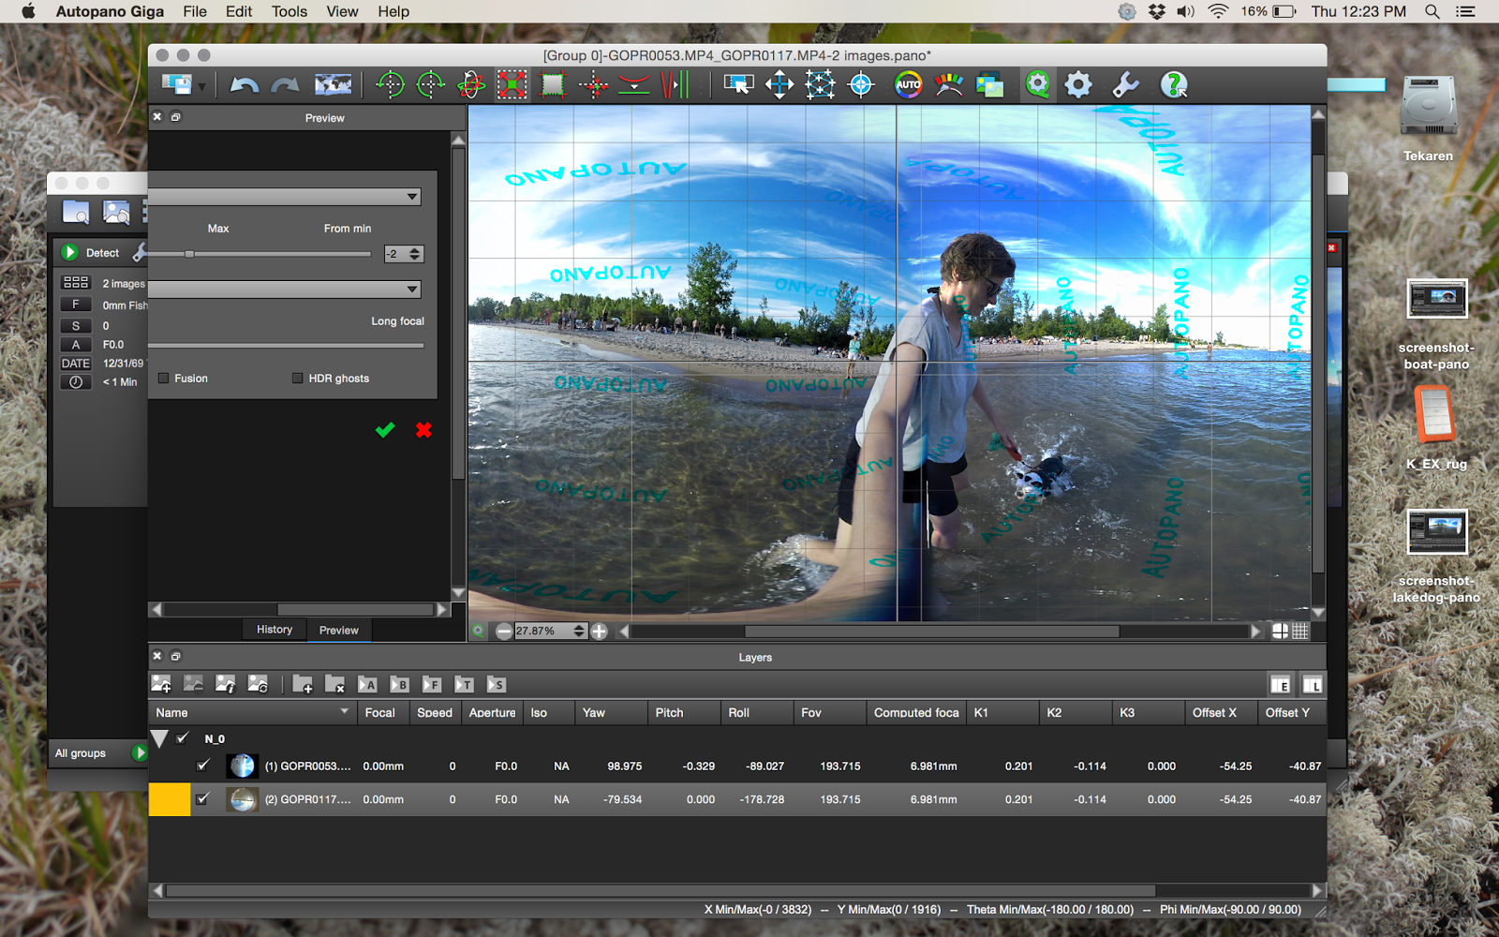The height and width of the screenshot is (937, 1499).
Task: Confirm with the green checkmark button
Action: [x=385, y=430]
